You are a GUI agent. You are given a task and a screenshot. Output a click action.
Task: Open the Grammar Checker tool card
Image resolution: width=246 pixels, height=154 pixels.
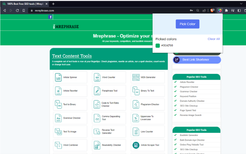(70, 118)
